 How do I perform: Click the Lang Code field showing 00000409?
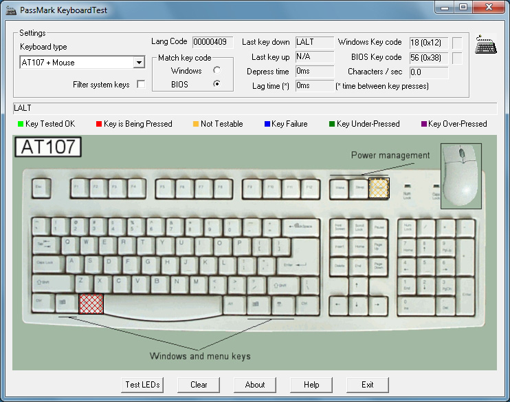pyautogui.click(x=212, y=42)
